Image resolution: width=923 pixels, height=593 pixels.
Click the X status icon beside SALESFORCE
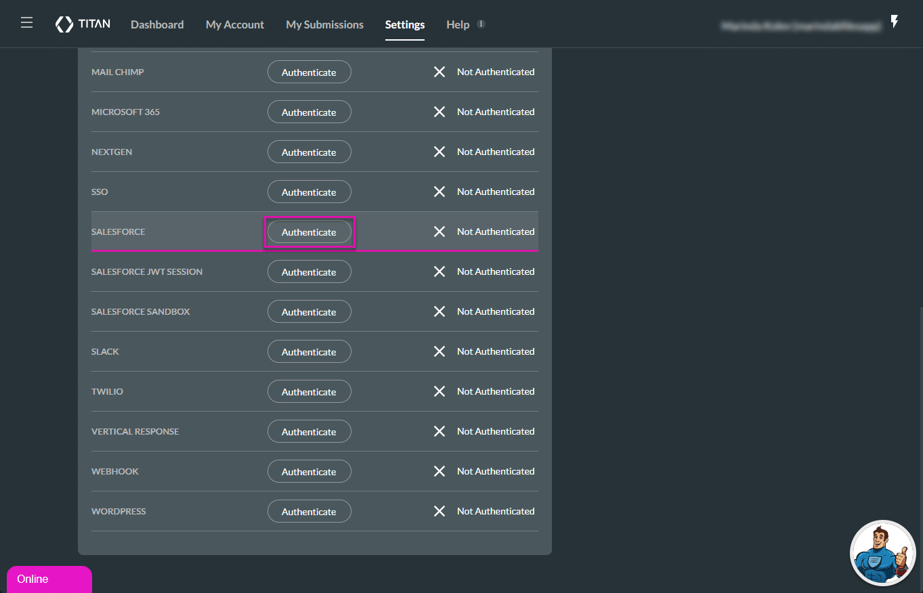(439, 232)
